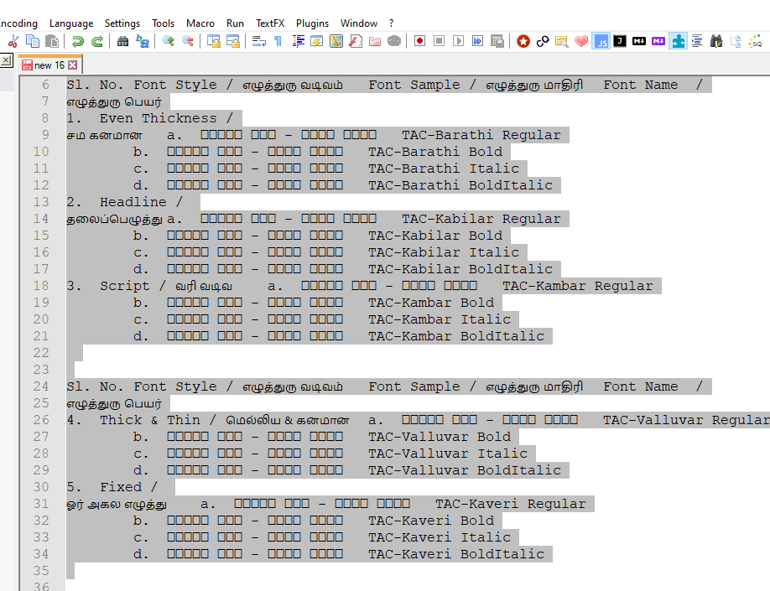Click the JS plugin toolbar icon
Screen dimensions: 770x591
[x=601, y=41]
